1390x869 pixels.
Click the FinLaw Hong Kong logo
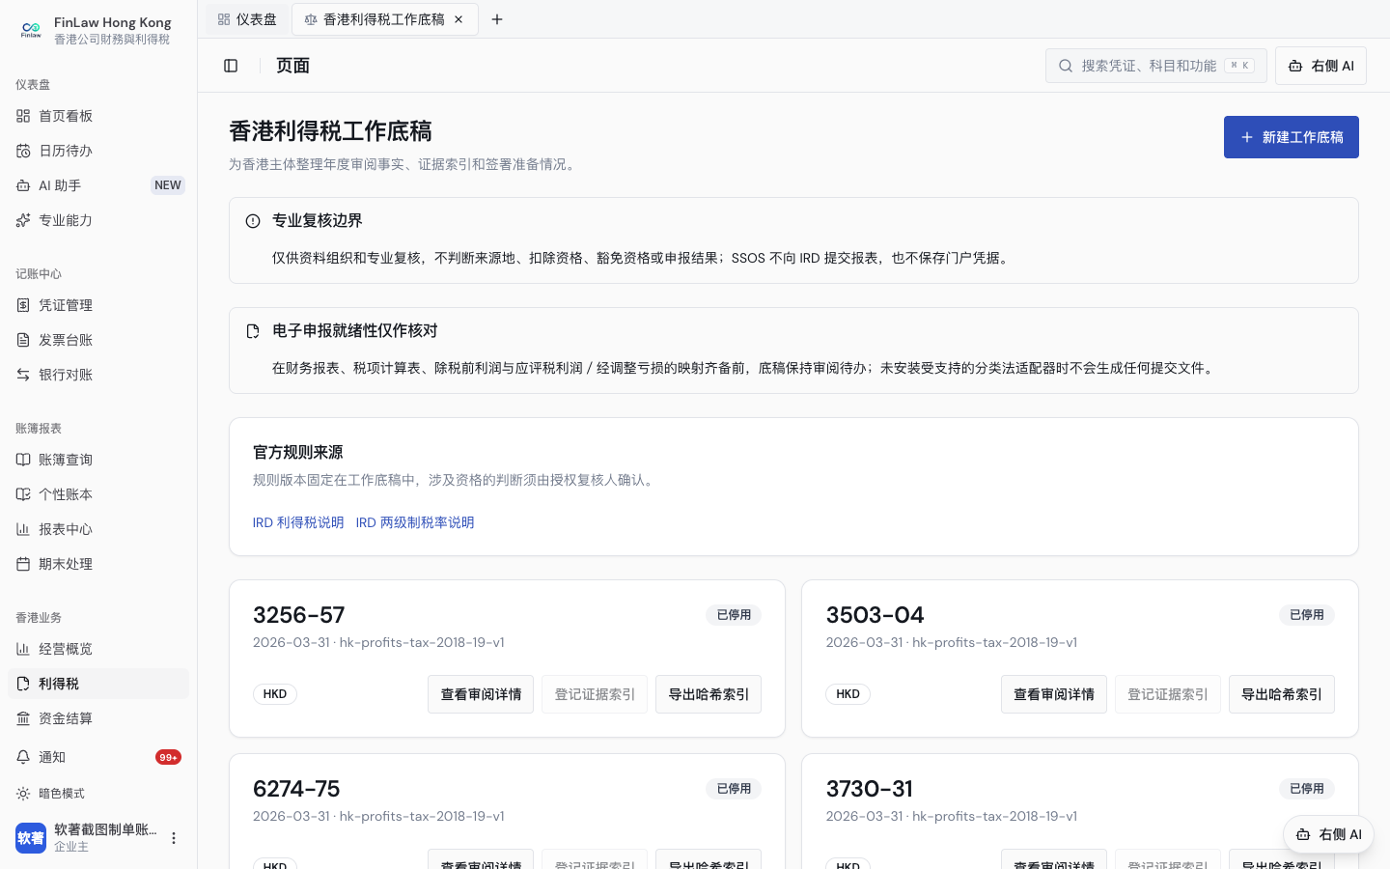tap(31, 30)
